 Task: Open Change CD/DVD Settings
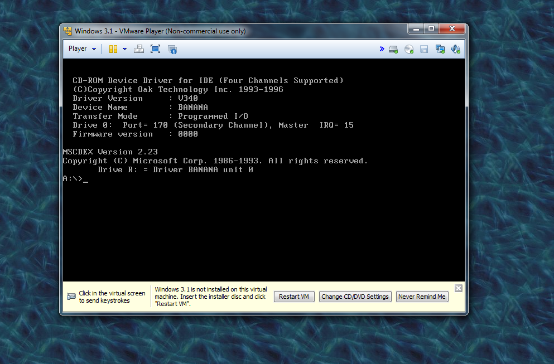coord(355,297)
